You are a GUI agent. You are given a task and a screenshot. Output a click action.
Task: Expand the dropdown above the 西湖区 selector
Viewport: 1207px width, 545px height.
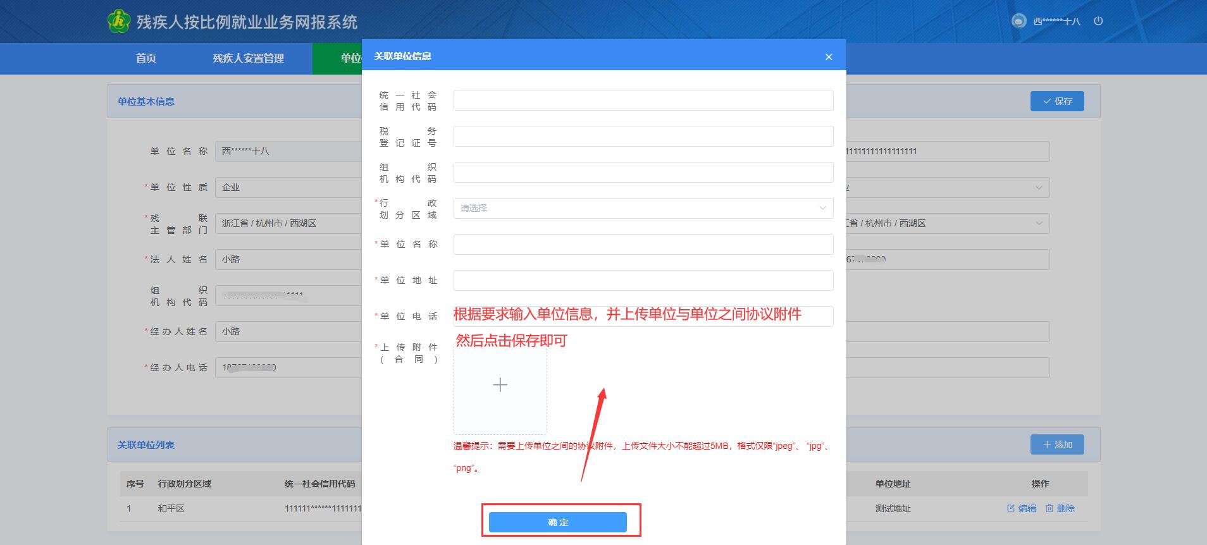1038,187
